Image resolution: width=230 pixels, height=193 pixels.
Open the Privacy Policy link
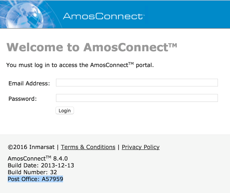pos(141,147)
